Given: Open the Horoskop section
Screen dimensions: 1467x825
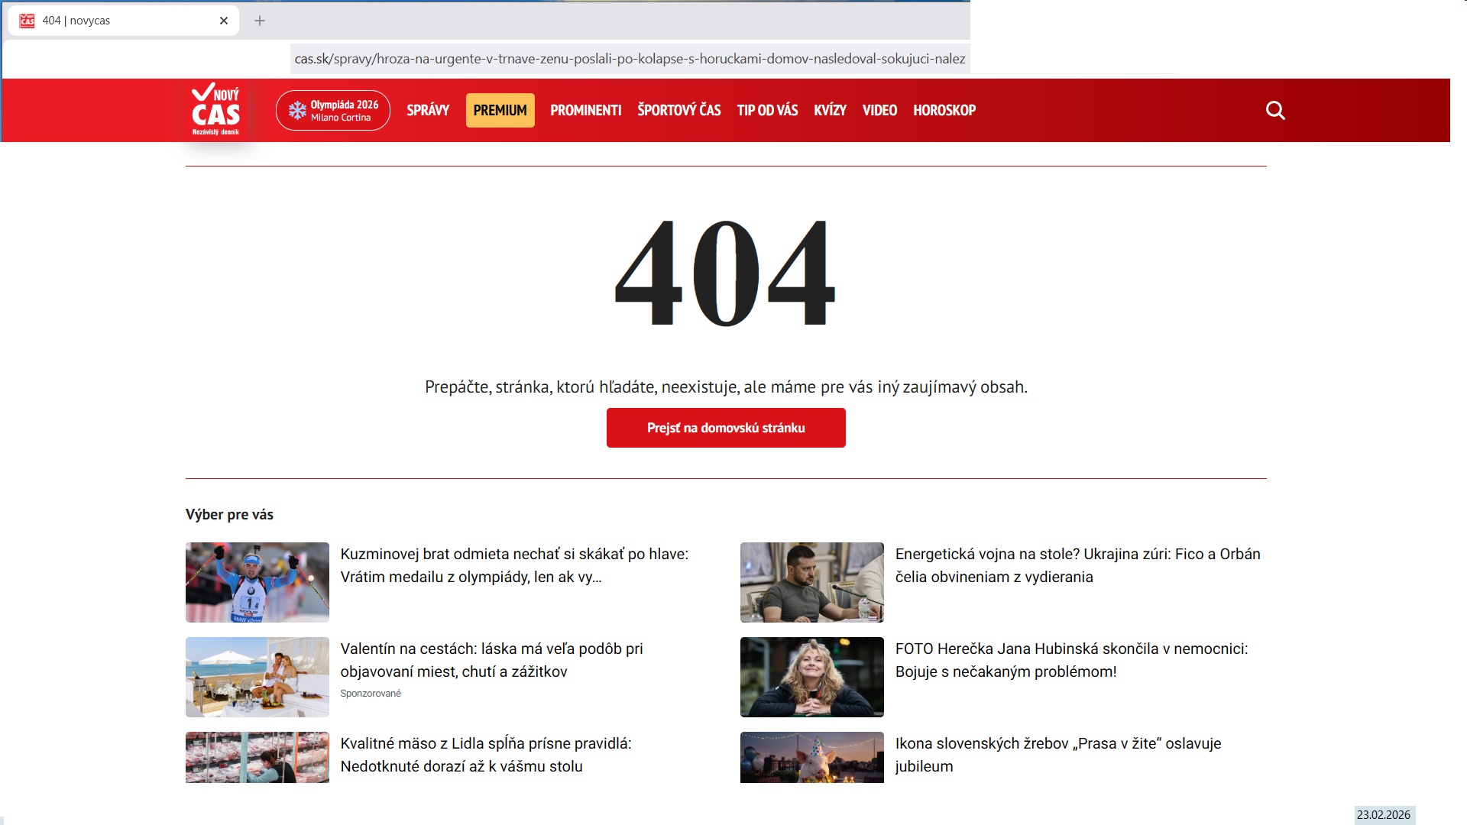Looking at the screenshot, I should pos(944,111).
